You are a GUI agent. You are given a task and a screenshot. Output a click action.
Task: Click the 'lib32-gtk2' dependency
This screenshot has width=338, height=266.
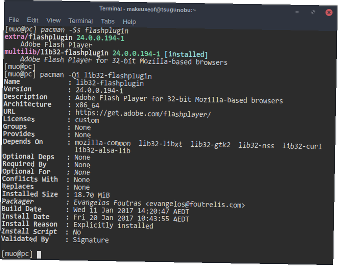click(210, 145)
